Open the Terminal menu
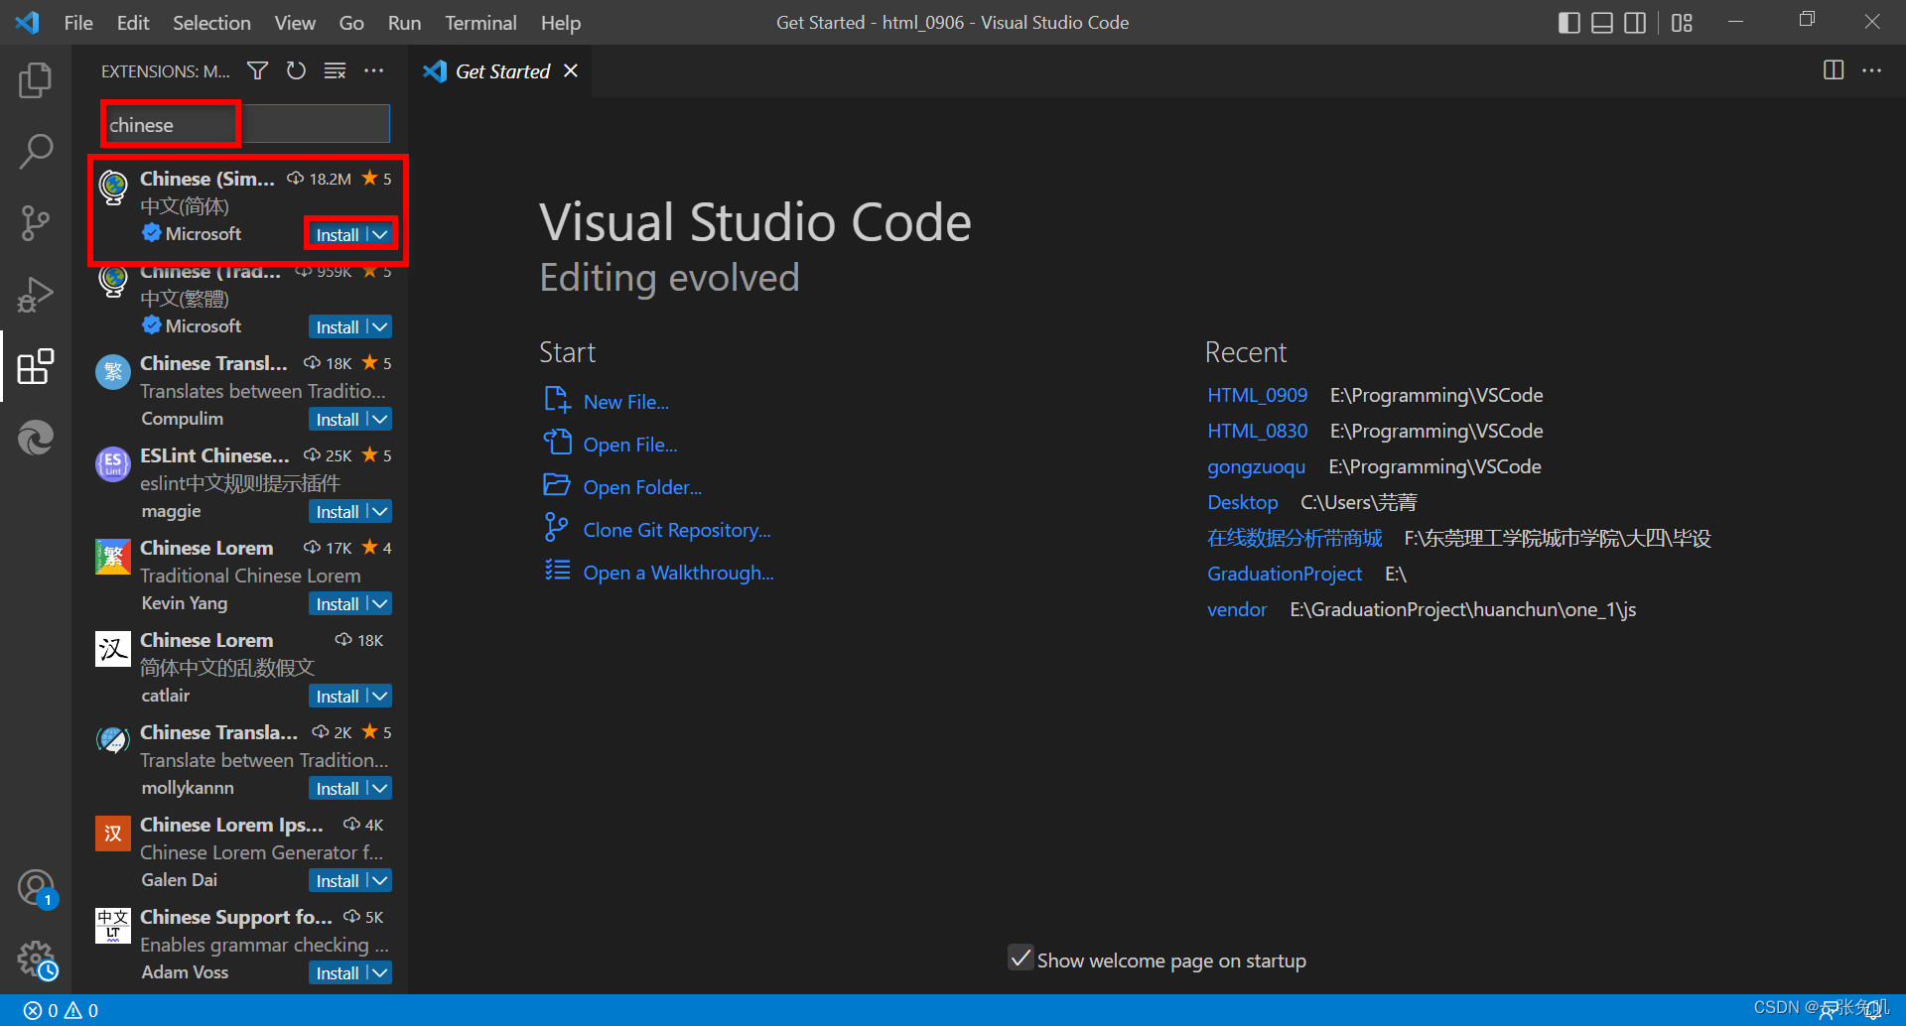The image size is (1906, 1026). (480, 22)
